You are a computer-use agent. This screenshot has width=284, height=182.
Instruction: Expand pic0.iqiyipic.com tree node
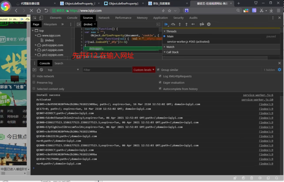tap(36, 45)
